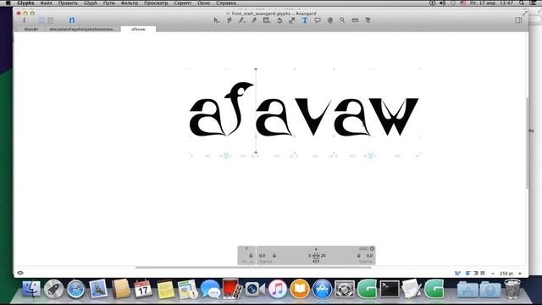542x305 pixels.
Task: Open Finder from the Dock
Action: 31,289
